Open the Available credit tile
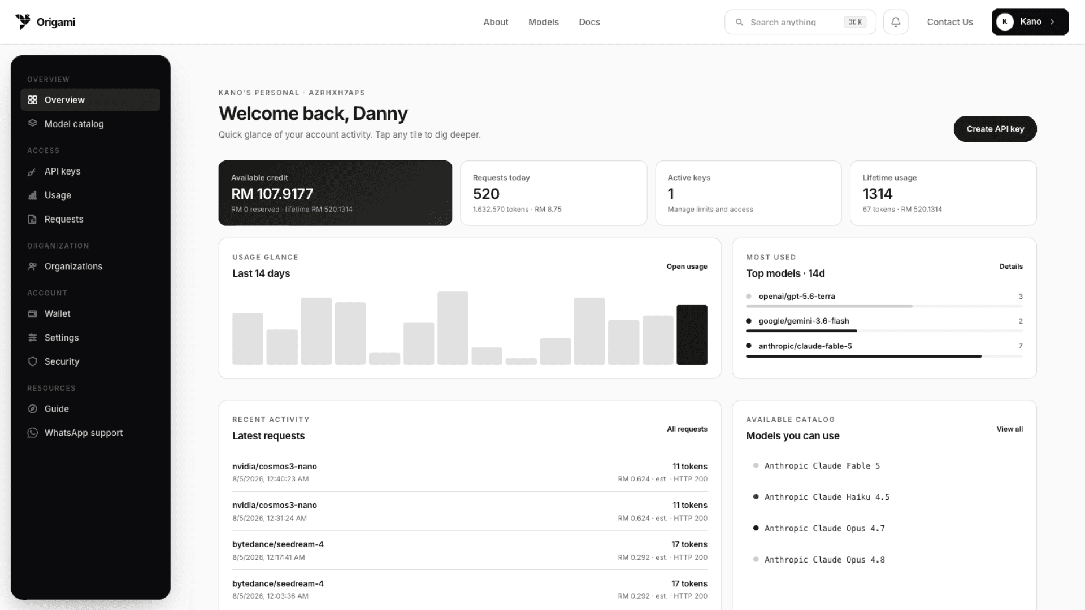This screenshot has width=1085, height=610. [x=335, y=193]
